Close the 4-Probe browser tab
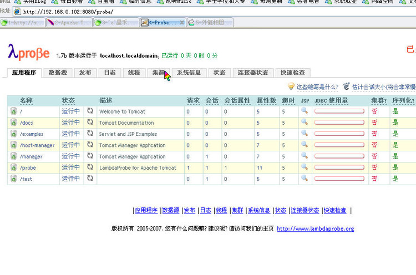This screenshot has height=275, width=416. (182, 23)
